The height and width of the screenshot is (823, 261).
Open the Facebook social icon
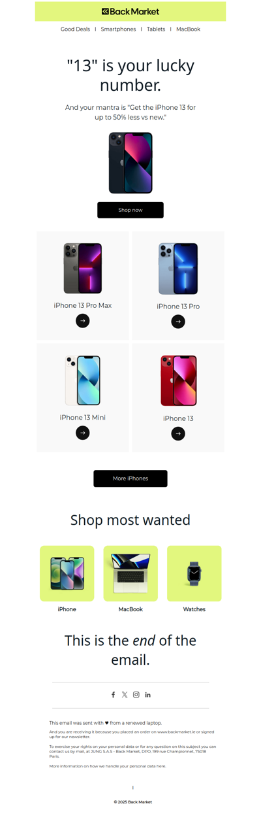pyautogui.click(x=113, y=695)
